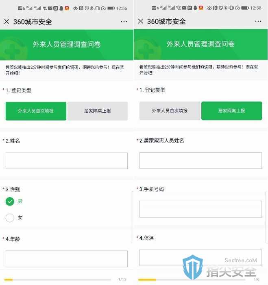Choose 外来人员首次填报 on the left form
The height and width of the screenshot is (285, 268).
[36, 111]
